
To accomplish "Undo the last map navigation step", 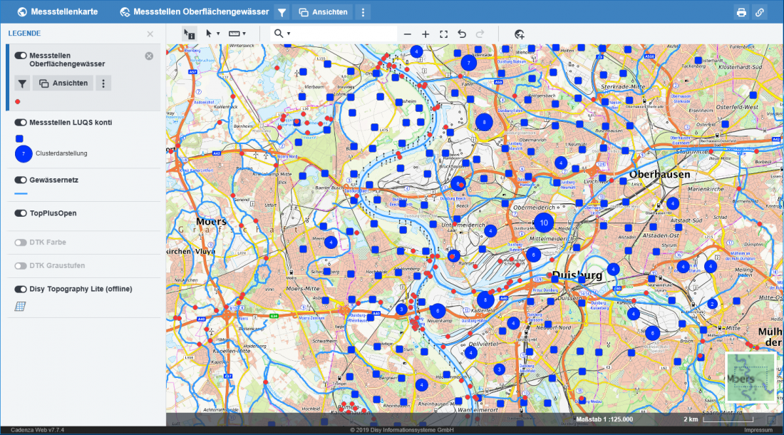I will pyautogui.click(x=462, y=34).
